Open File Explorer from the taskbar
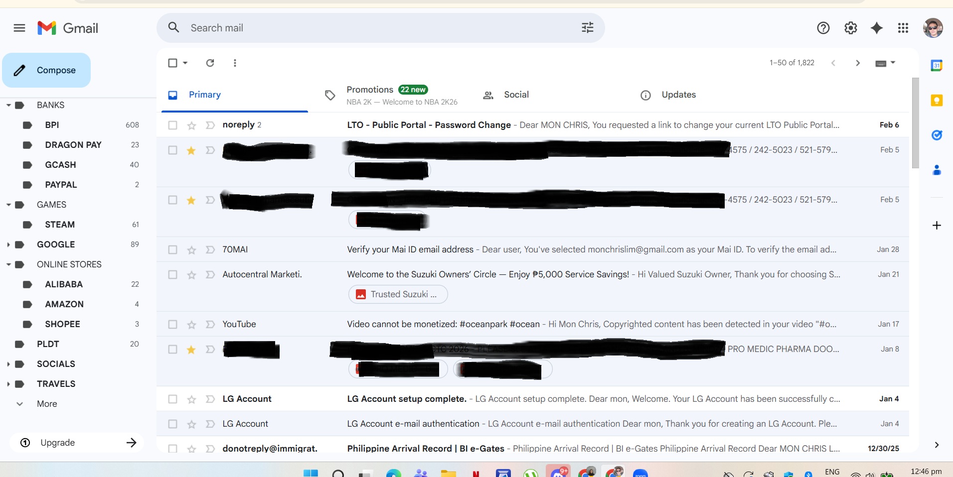The height and width of the screenshot is (477, 953). (449, 473)
